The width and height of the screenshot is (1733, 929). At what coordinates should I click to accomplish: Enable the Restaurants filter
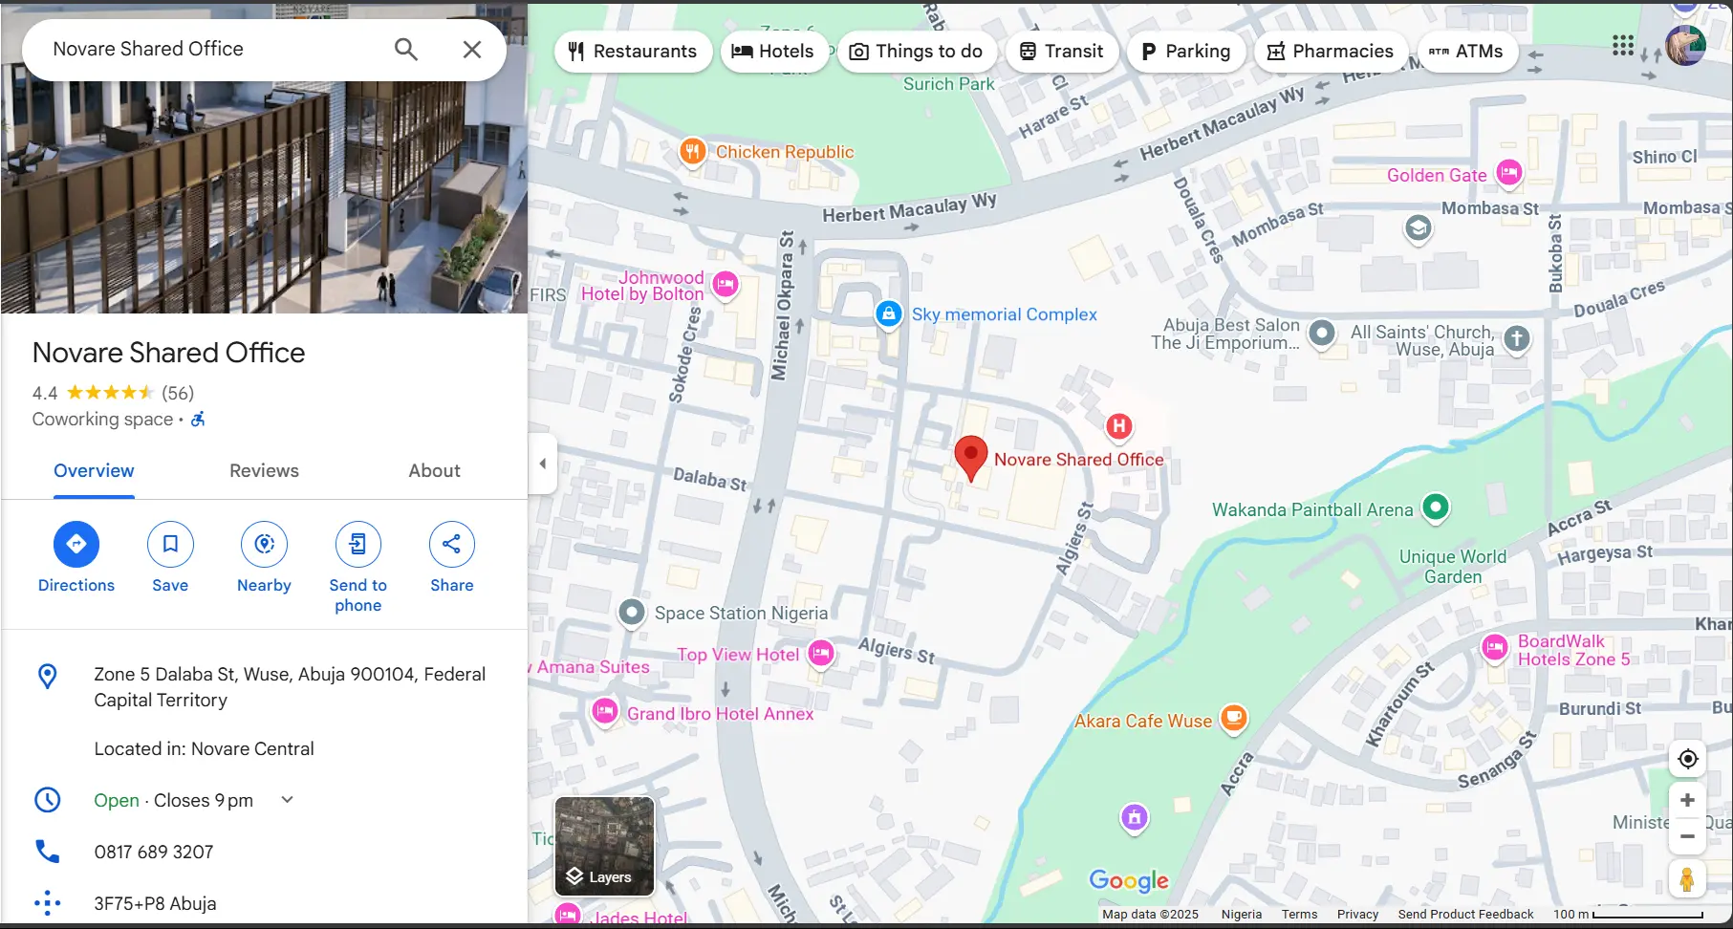pos(633,51)
